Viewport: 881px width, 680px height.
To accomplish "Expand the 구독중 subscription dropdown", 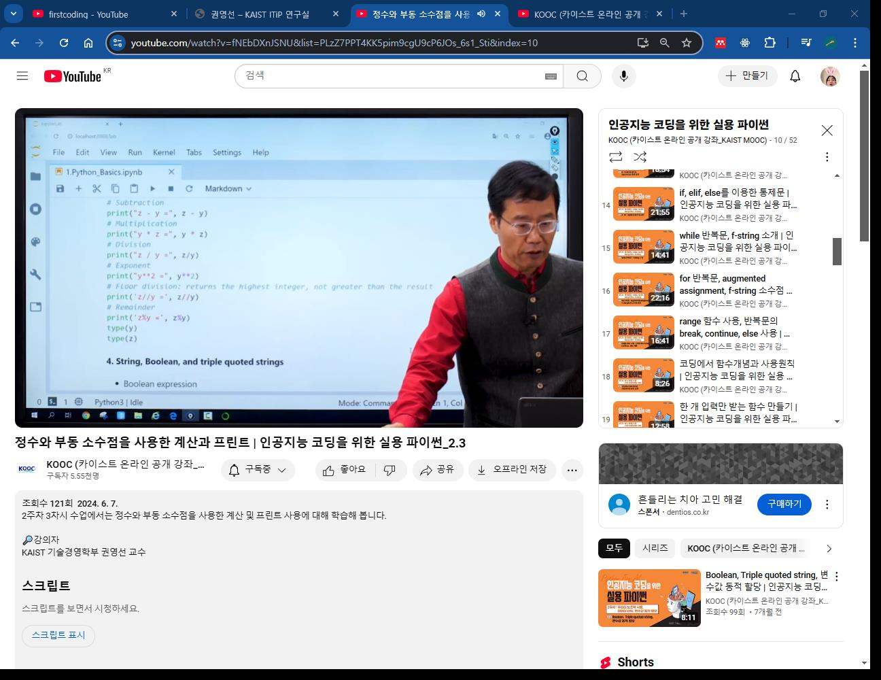I will (258, 470).
